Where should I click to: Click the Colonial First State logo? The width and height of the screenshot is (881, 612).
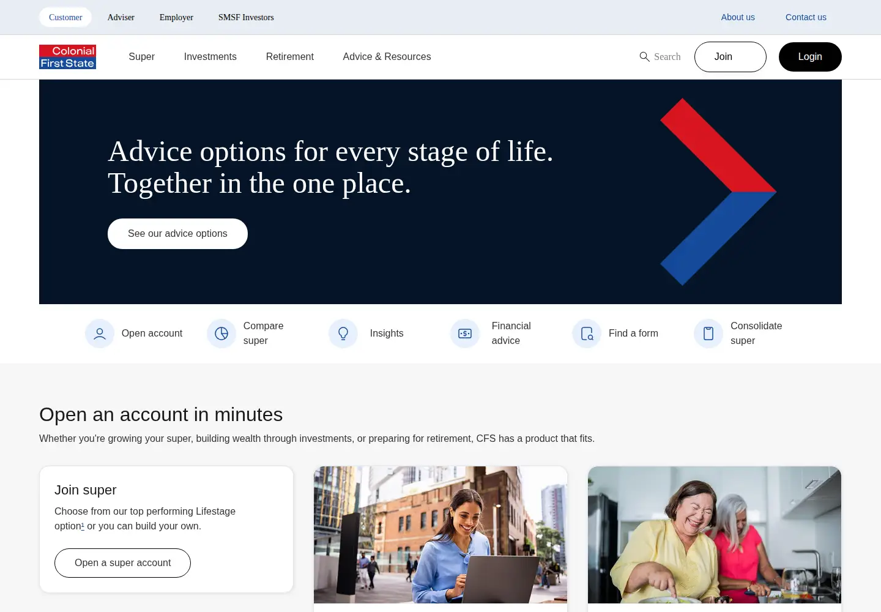point(67,57)
